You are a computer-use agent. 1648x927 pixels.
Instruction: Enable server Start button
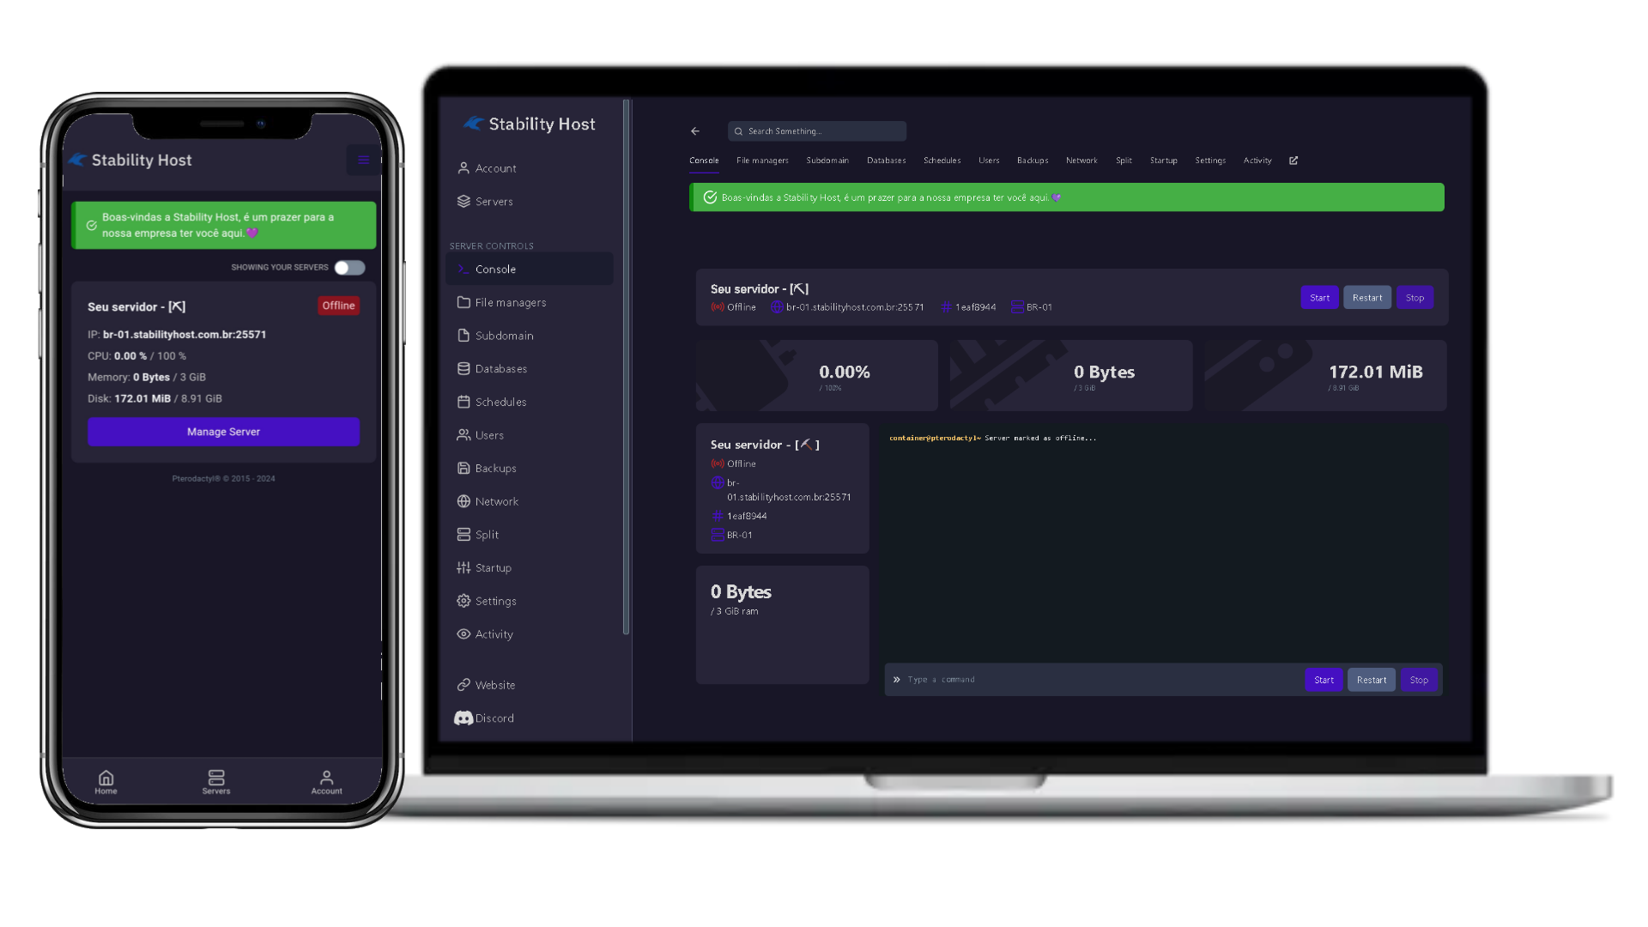pos(1320,296)
